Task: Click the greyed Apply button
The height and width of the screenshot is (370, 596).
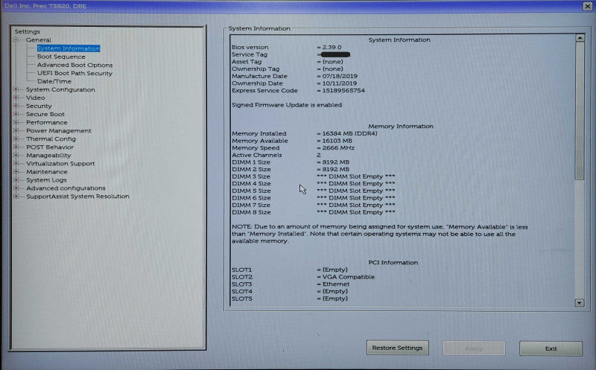Action: click(x=474, y=348)
